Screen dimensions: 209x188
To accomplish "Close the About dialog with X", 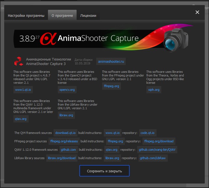I will (197, 12).
